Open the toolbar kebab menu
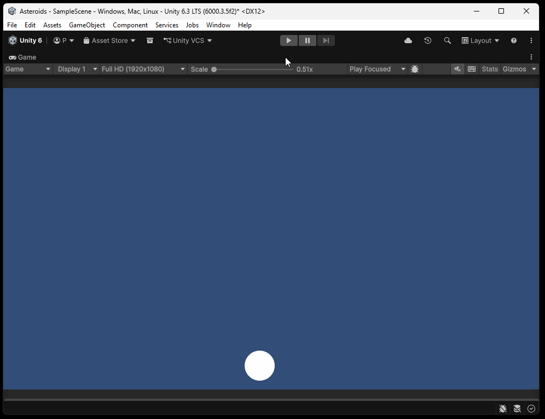 click(531, 40)
